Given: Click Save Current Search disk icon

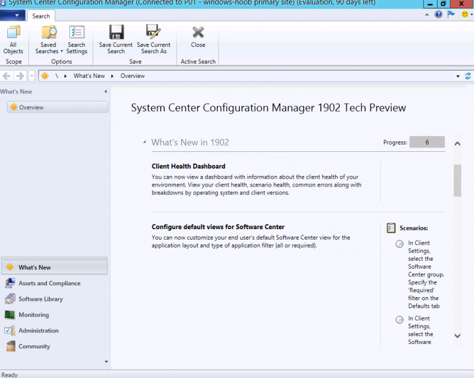Looking at the screenshot, I should click(116, 32).
